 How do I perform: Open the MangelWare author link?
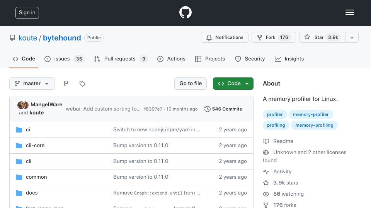[46, 104]
